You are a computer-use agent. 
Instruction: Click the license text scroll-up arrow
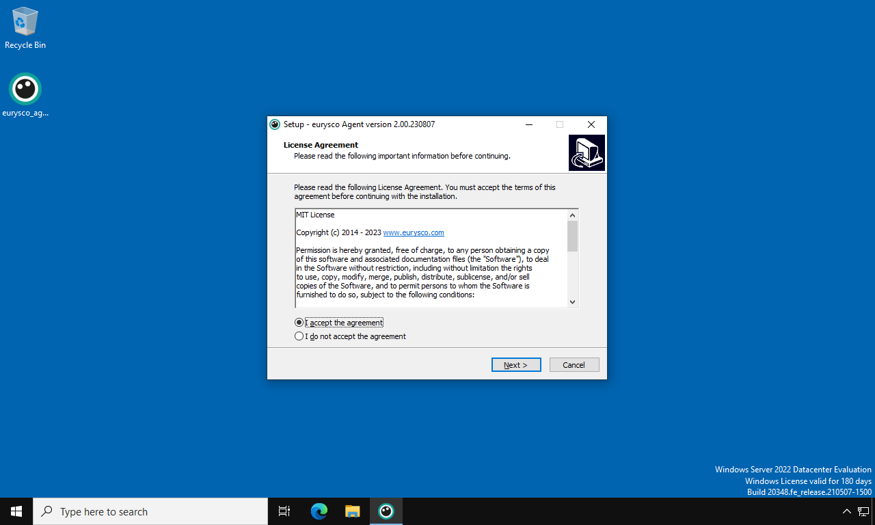[x=573, y=215]
